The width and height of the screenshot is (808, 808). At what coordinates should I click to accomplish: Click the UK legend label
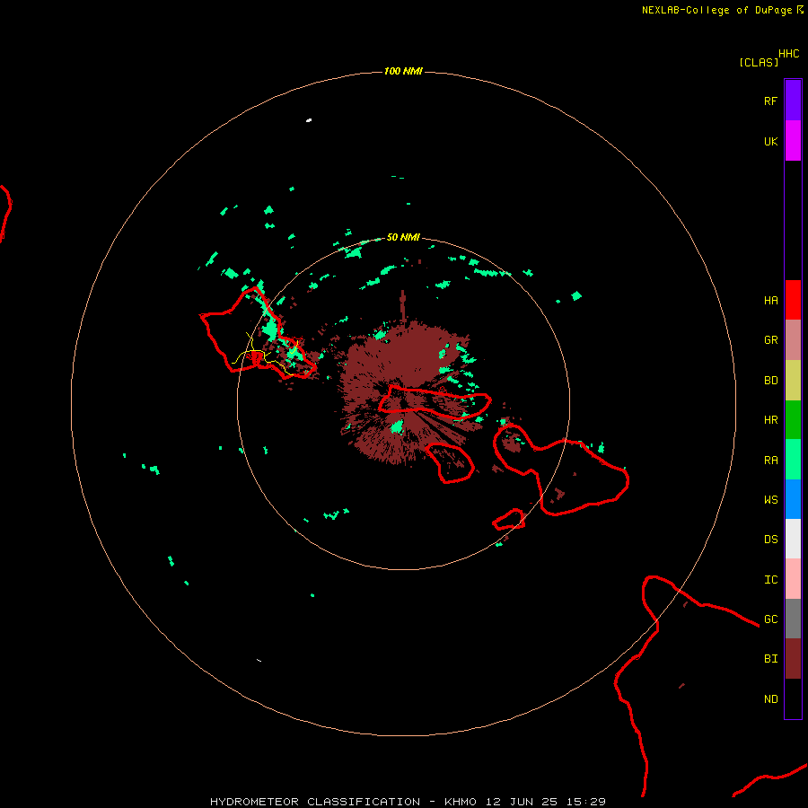point(771,141)
